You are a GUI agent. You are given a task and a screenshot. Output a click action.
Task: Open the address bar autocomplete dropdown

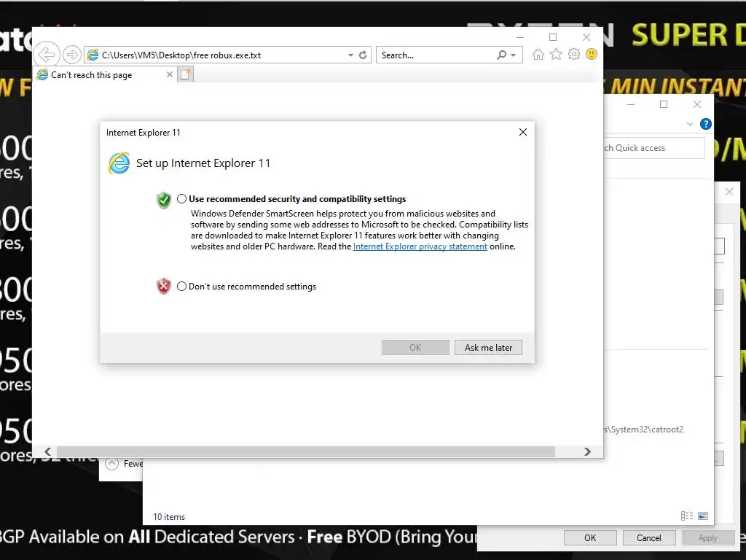click(350, 55)
